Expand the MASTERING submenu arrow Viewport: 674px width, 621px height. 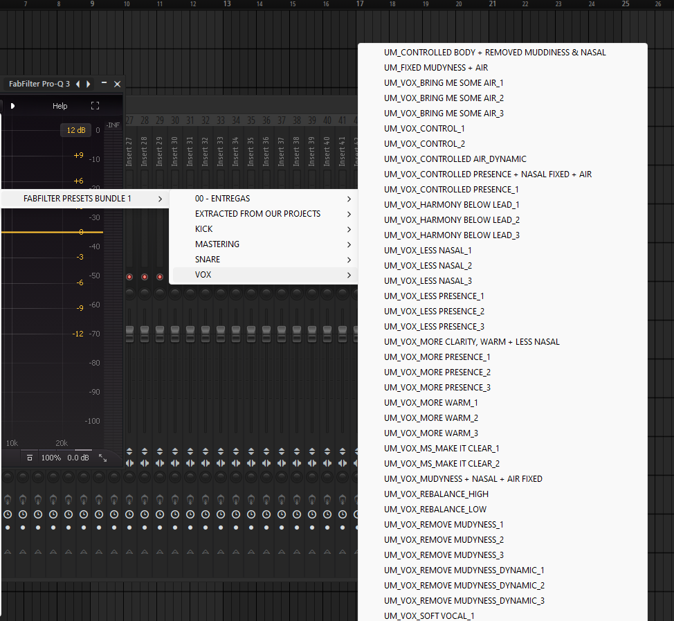coord(349,244)
